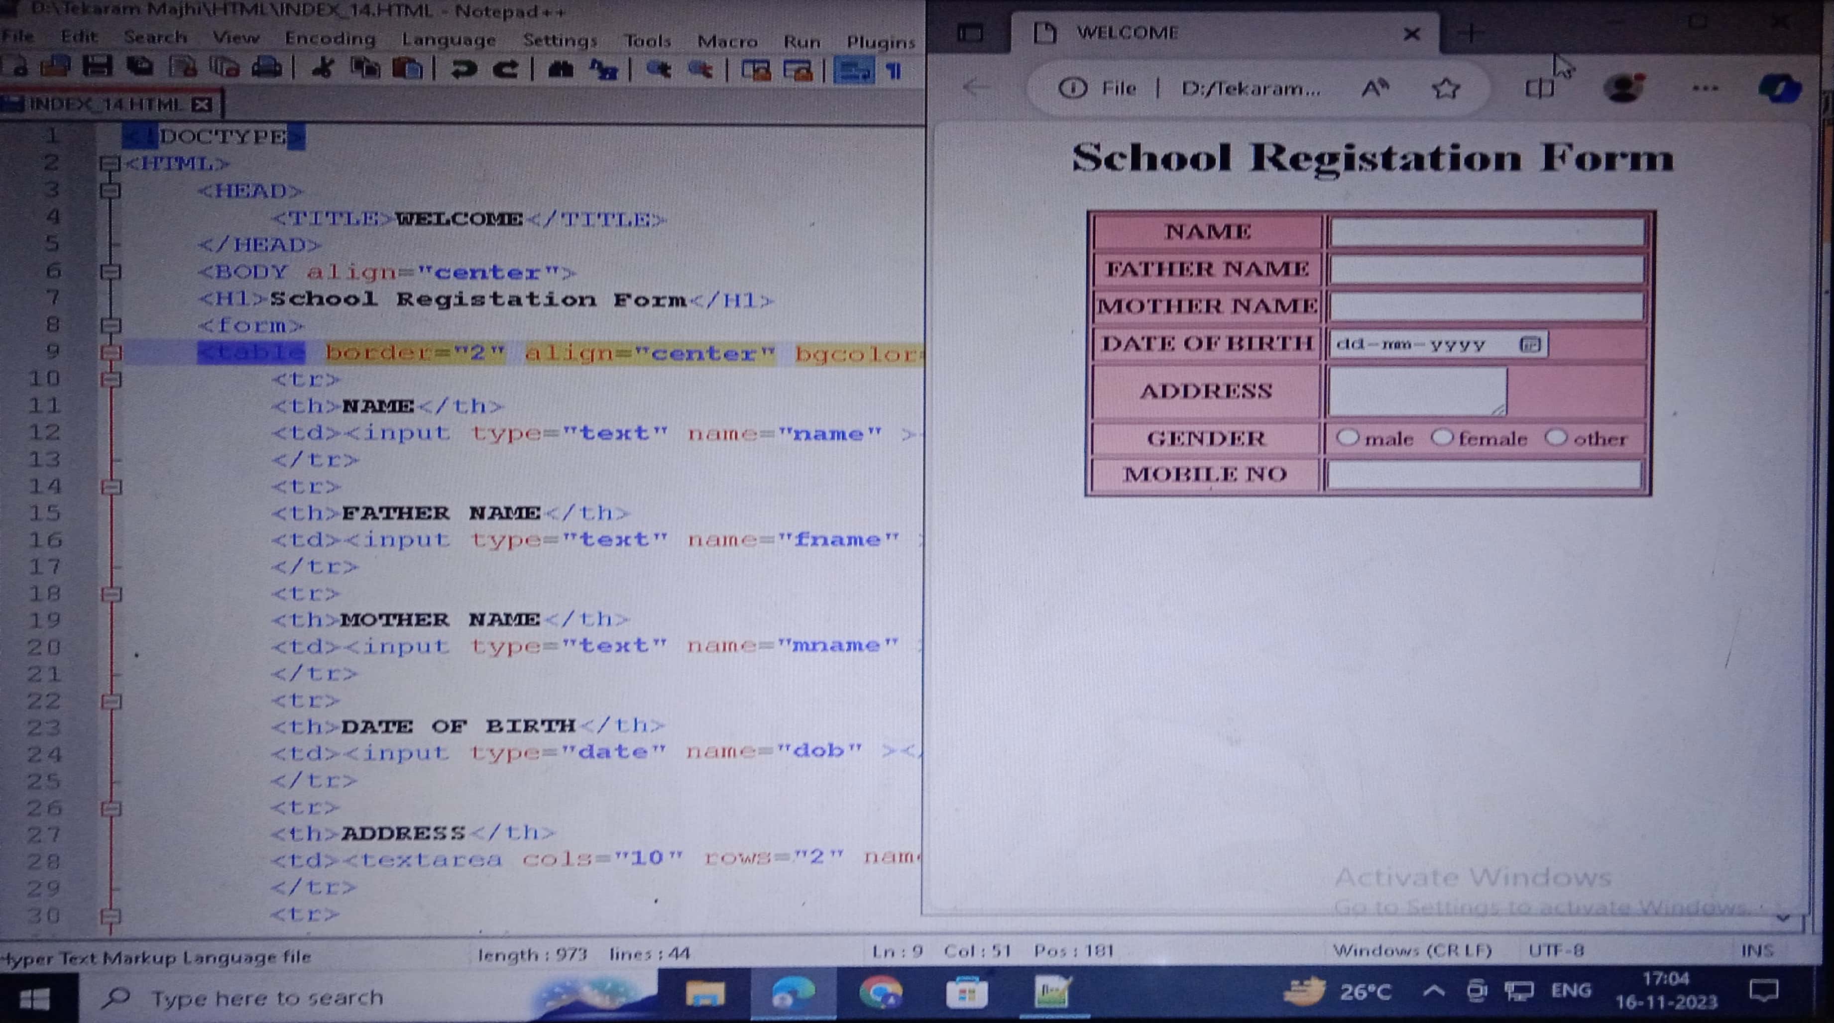Screen dimensions: 1834x1023
Task: Click the FATHER NAME text field
Action: pyautogui.click(x=1486, y=270)
